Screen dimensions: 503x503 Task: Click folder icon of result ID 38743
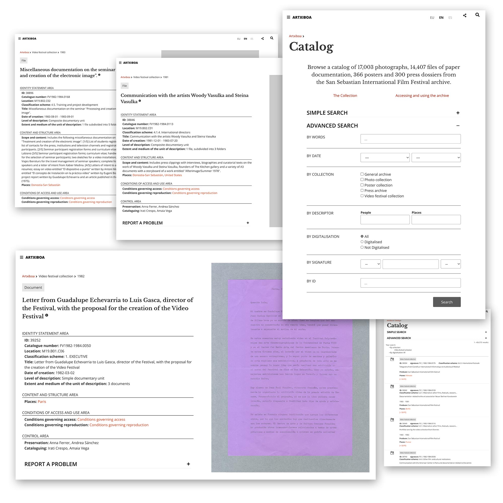click(392, 453)
